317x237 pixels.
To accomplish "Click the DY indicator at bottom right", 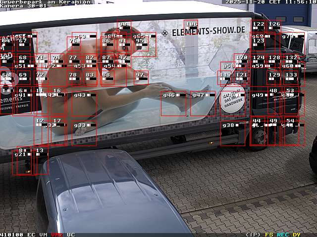I will [296, 235].
